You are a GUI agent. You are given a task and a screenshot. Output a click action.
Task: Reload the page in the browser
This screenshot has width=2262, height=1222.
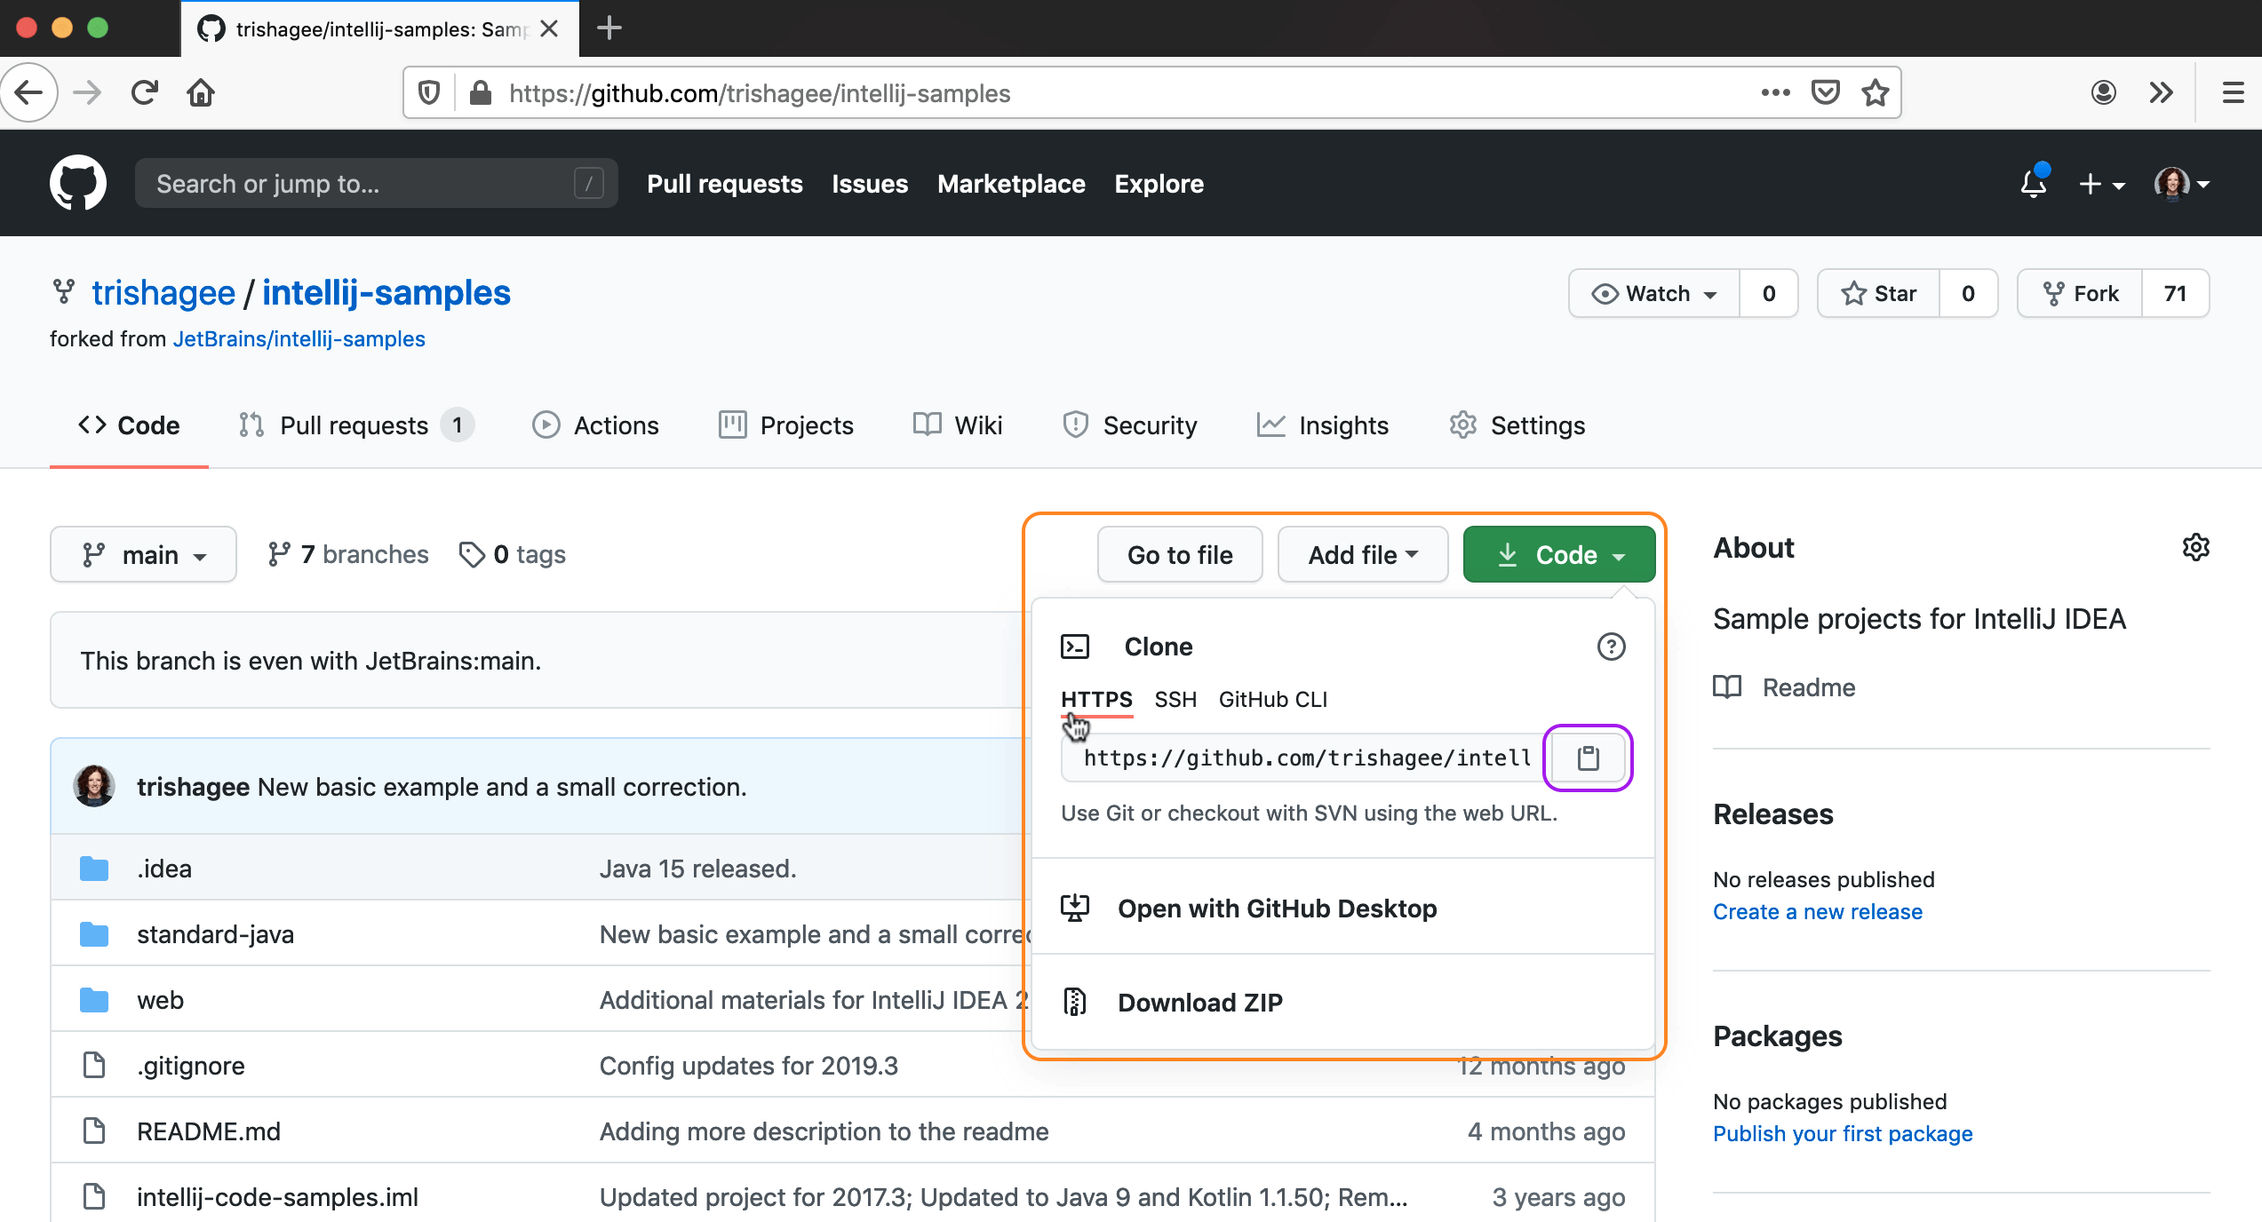click(144, 92)
